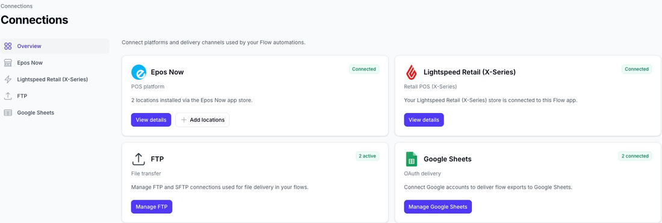This screenshot has width=662, height=223.
Task: Click 'Connect platforms and delivery channels' intro text
Action: (213, 43)
